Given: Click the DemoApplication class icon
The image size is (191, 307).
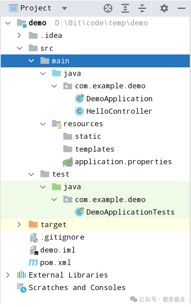Looking at the screenshot, I should coord(79,98).
